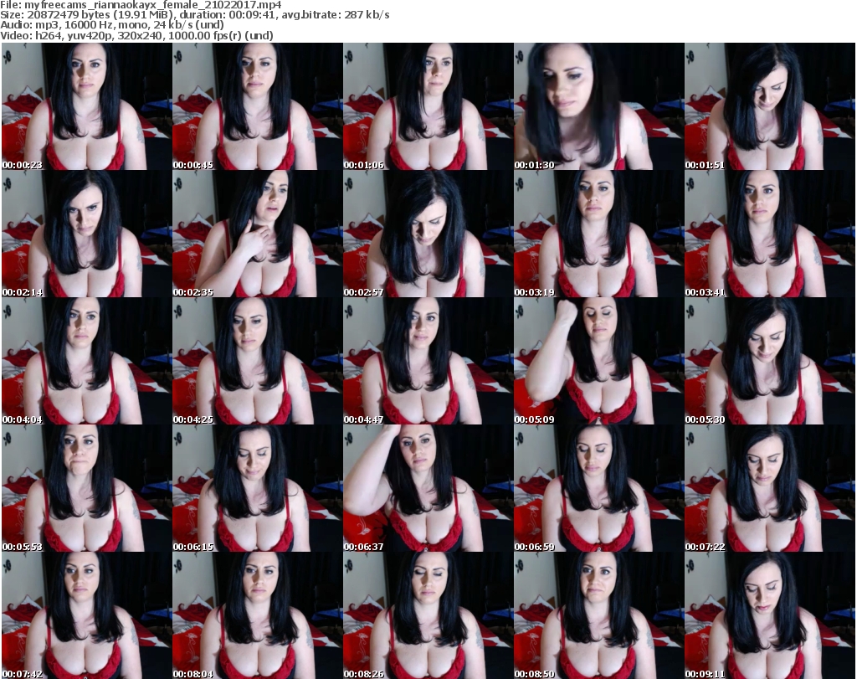Pick the thumbnail stamped 00:02:14
Screen dimensions: 857x679
[86, 234]
